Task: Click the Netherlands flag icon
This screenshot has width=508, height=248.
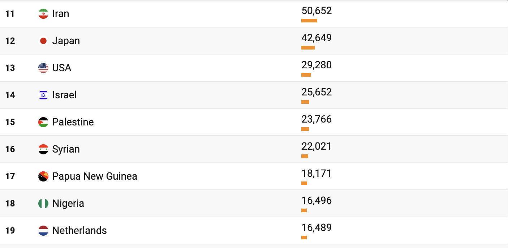Action: pyautogui.click(x=43, y=231)
